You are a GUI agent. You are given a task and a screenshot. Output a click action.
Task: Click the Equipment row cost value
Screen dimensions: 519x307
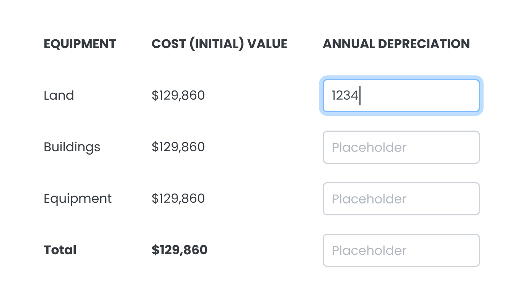(x=178, y=199)
